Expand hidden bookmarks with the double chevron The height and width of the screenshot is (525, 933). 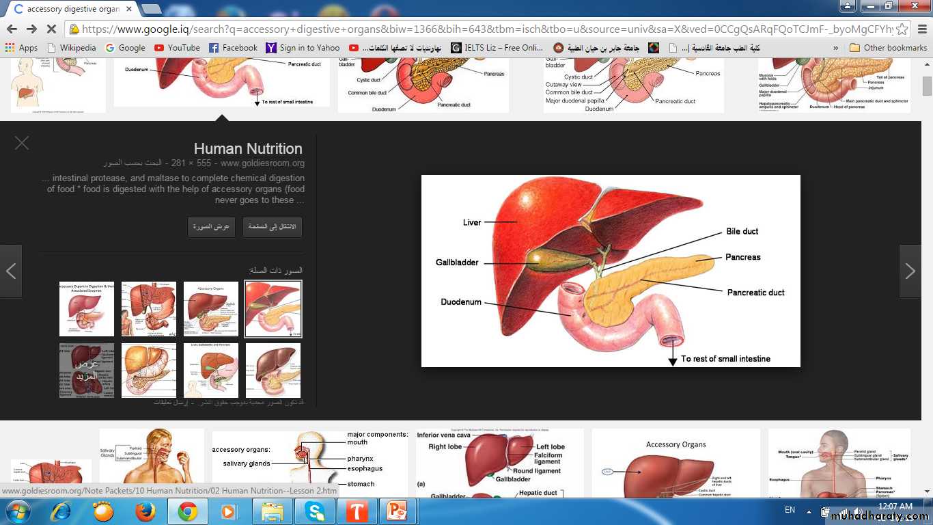[835, 48]
